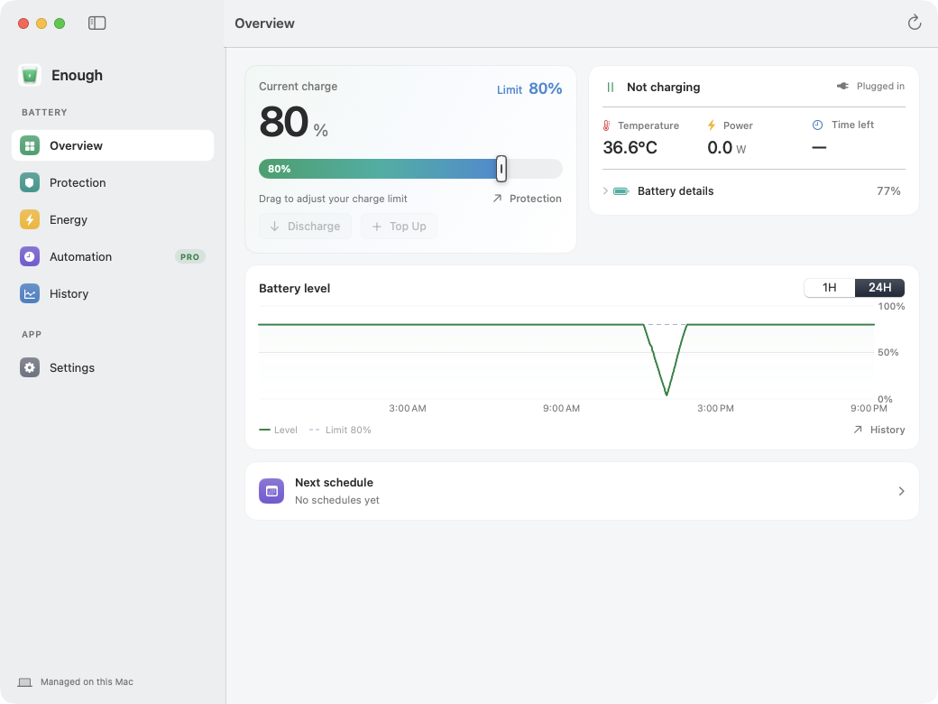This screenshot has height=704, width=938.
Task: Follow the Protection link under the charge bar
Action: point(527,199)
